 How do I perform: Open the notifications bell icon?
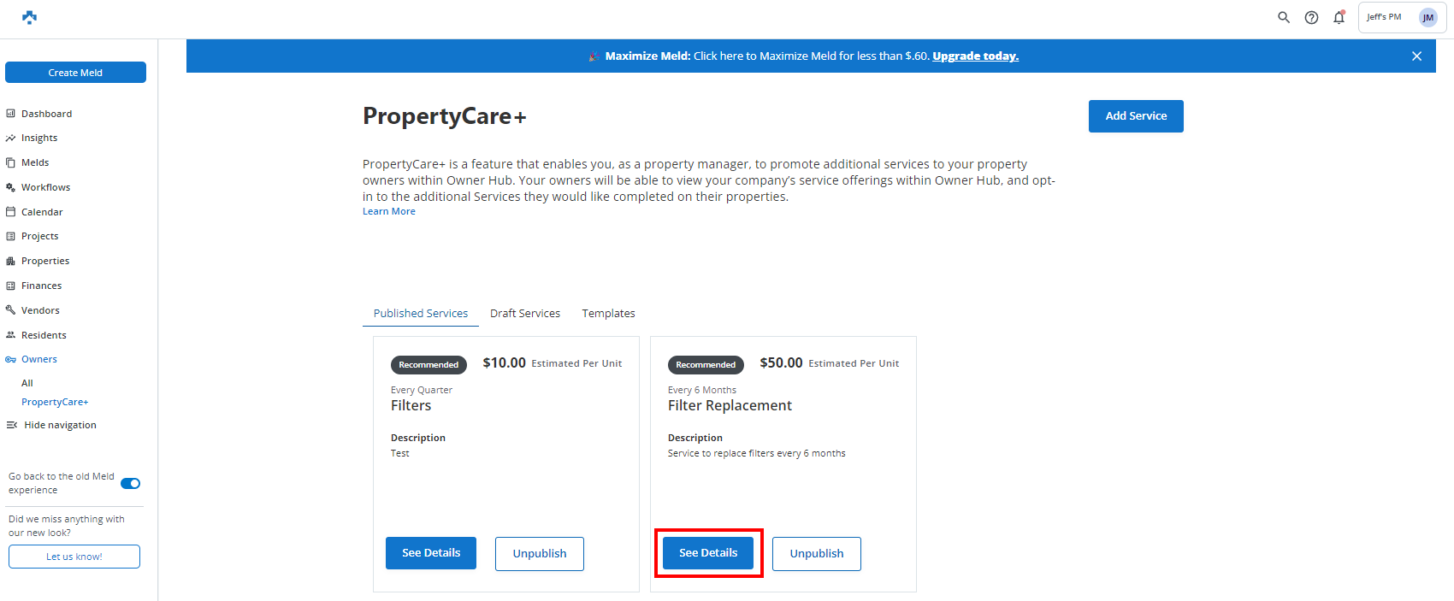pyautogui.click(x=1339, y=17)
